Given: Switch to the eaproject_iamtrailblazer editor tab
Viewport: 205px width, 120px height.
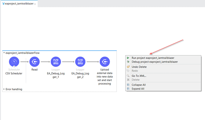Looking at the screenshot, I should point(19,4).
